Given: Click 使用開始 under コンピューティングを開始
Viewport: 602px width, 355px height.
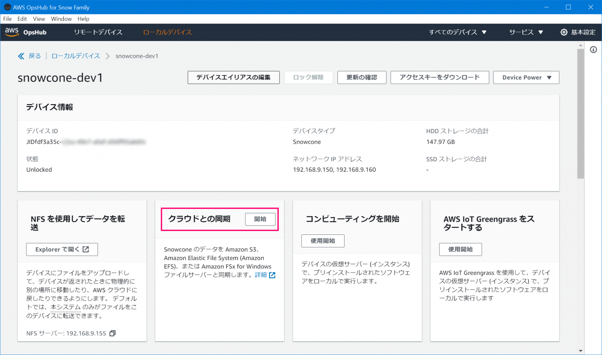Looking at the screenshot, I should (323, 241).
